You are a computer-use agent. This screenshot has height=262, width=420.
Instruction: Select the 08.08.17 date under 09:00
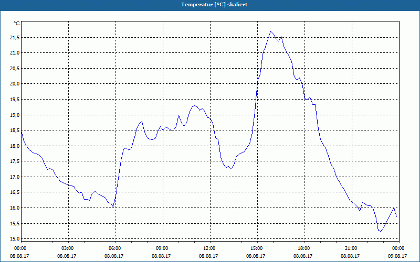[161, 256]
